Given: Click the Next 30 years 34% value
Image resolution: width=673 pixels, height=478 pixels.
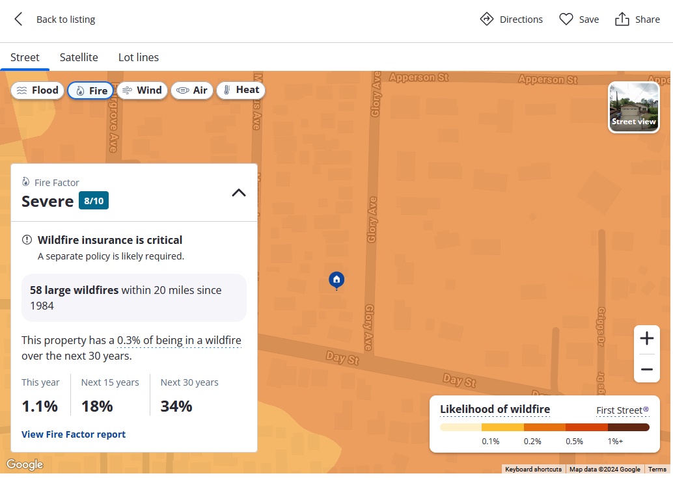Looking at the screenshot, I should point(176,406).
